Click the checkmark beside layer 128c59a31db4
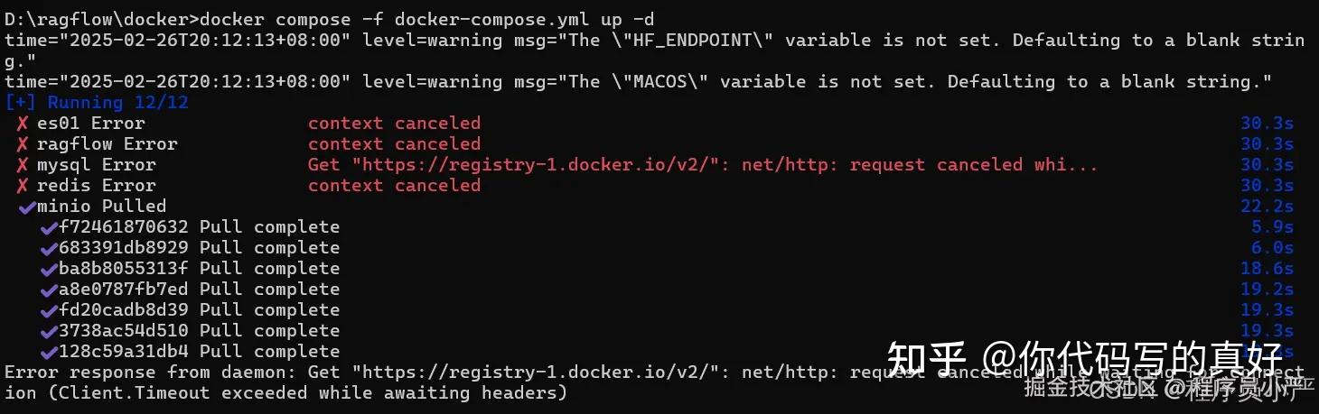The image size is (1319, 414). click(x=48, y=352)
